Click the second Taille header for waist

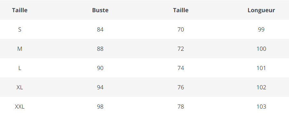180,10
